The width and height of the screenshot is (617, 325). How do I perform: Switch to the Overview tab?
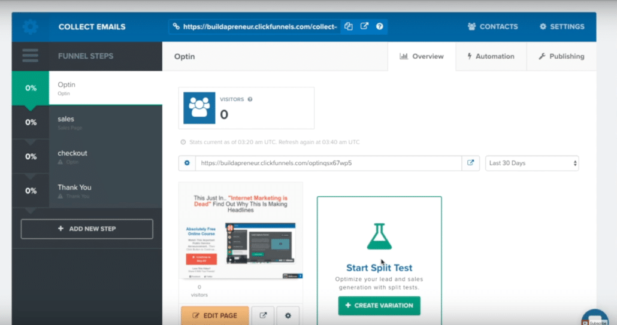[x=422, y=56]
